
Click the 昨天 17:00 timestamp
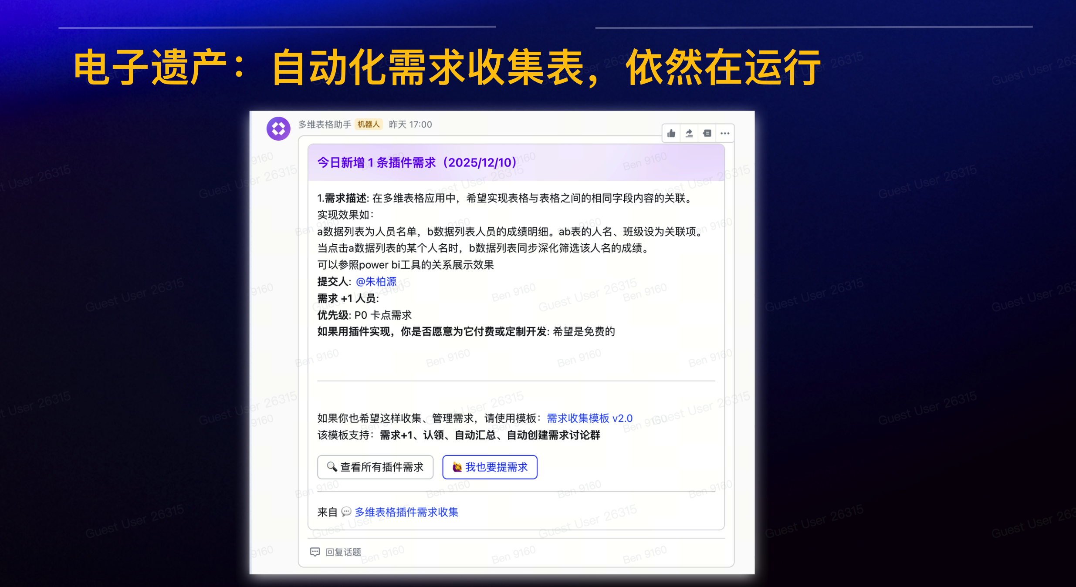(x=410, y=125)
